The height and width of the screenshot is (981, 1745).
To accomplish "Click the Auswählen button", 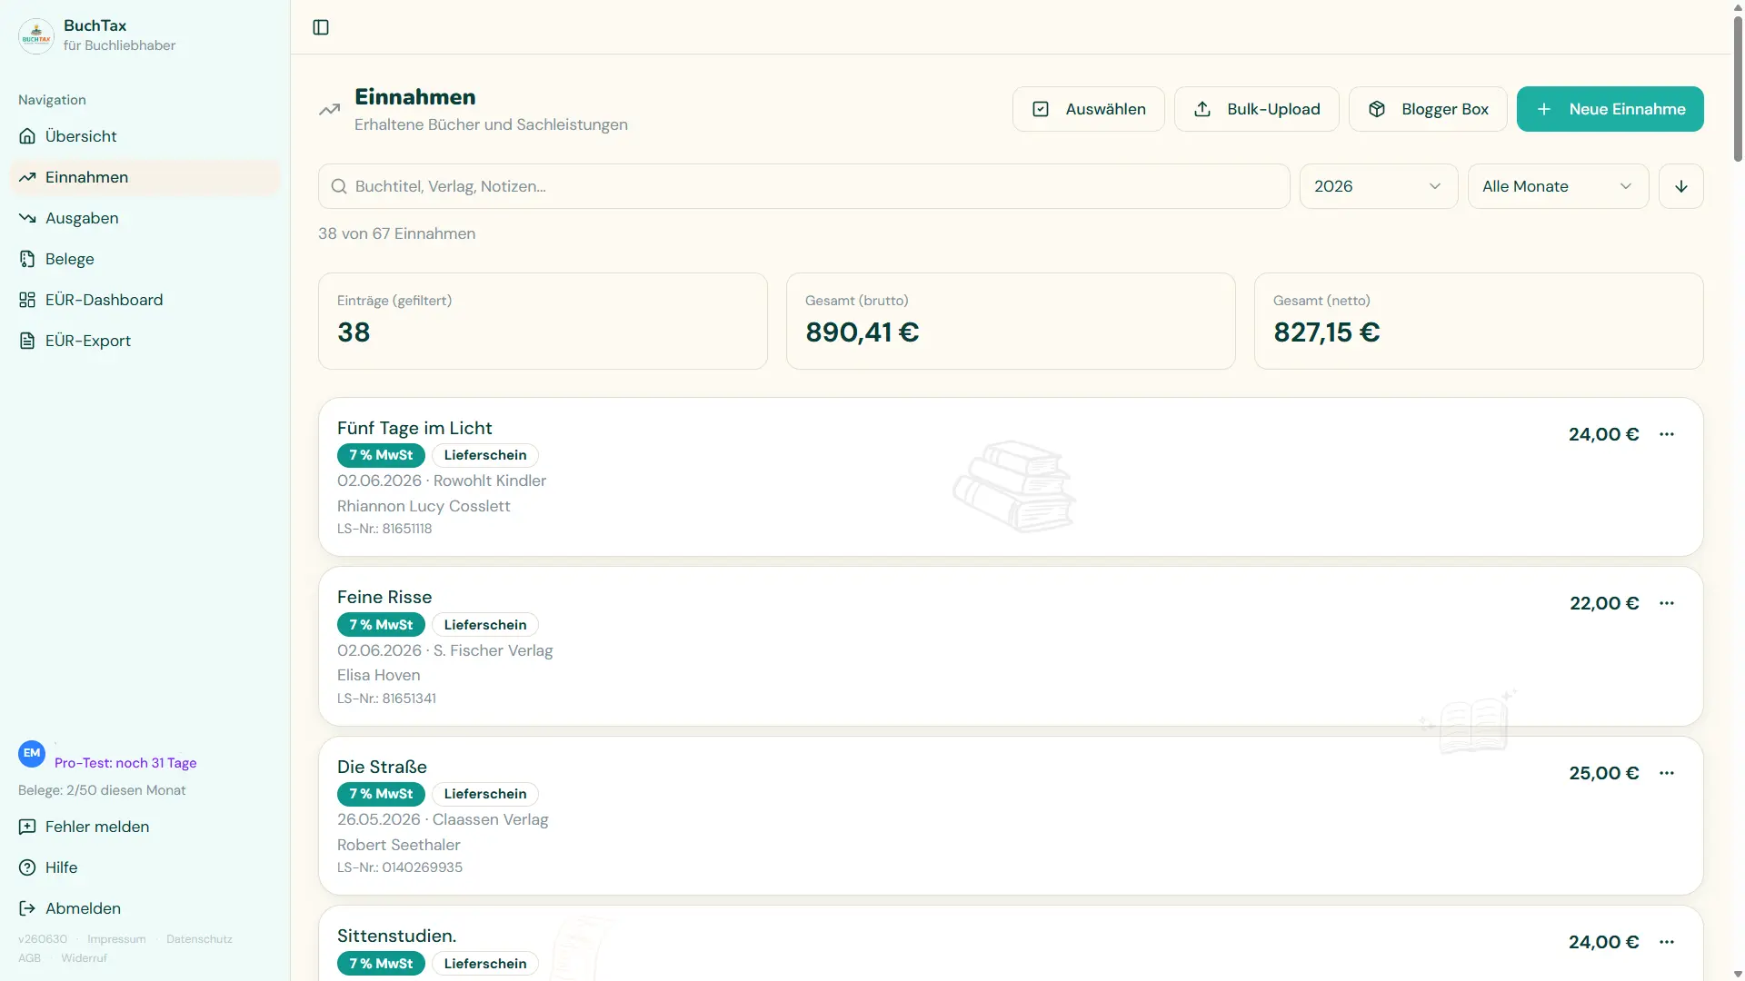I will [x=1089, y=109].
